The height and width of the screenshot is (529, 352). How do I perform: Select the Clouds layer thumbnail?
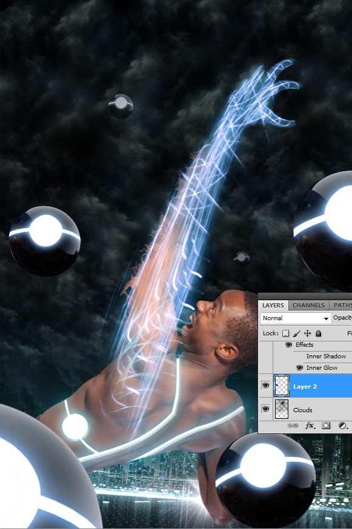point(282,409)
